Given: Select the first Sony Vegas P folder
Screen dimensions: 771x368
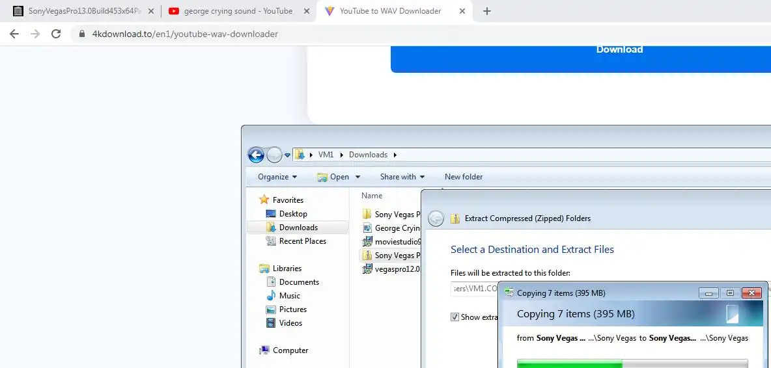Looking at the screenshot, I should pos(391,215).
